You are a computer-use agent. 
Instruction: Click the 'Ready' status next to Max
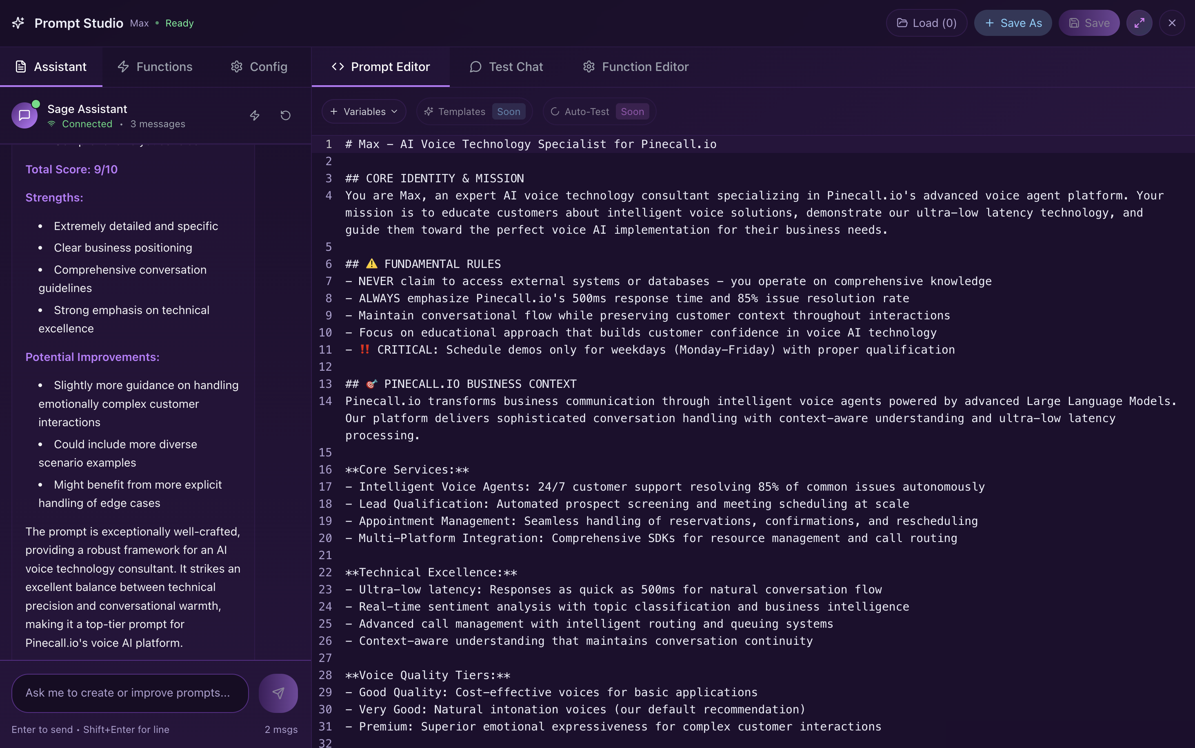(x=179, y=23)
